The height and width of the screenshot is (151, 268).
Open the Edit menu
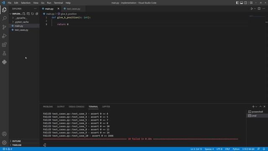[16, 3]
